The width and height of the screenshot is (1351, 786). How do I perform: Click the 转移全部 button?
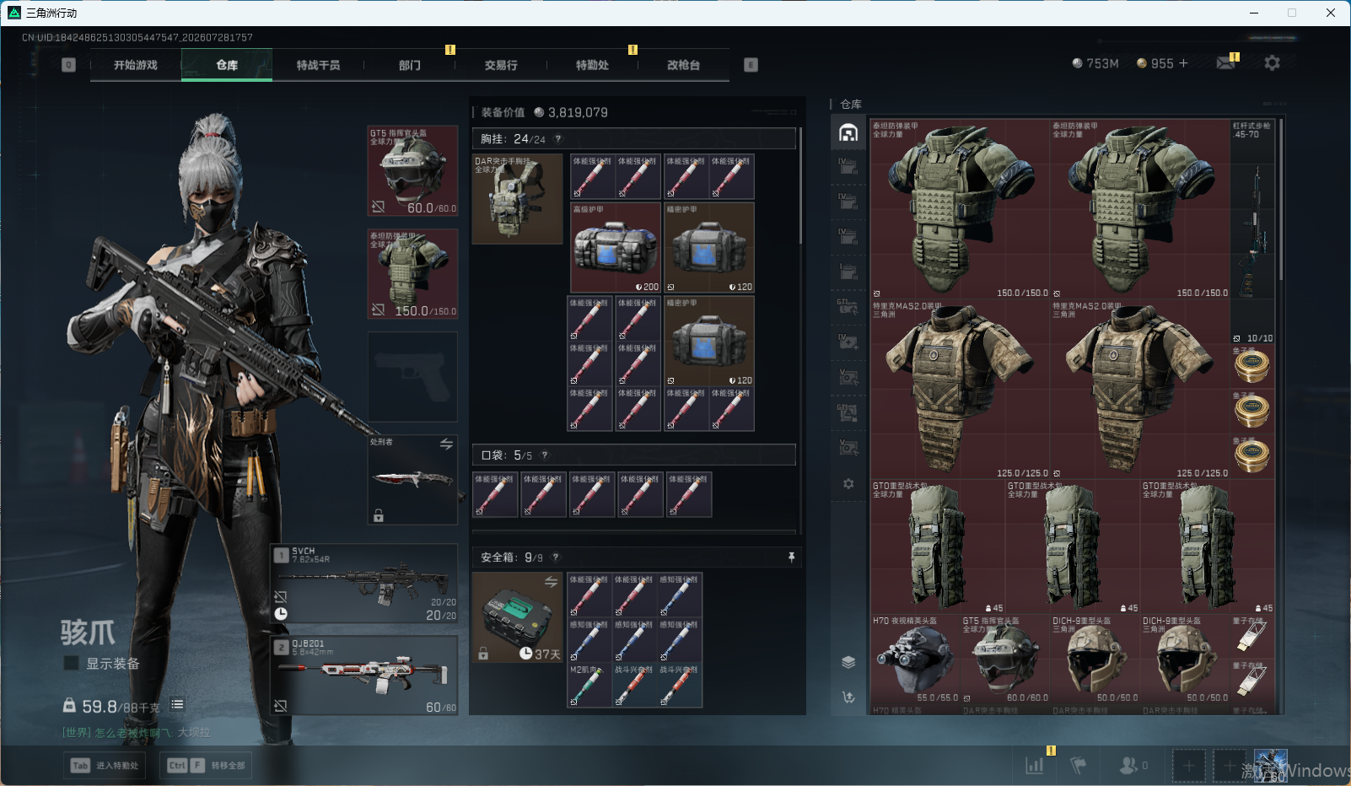(207, 766)
